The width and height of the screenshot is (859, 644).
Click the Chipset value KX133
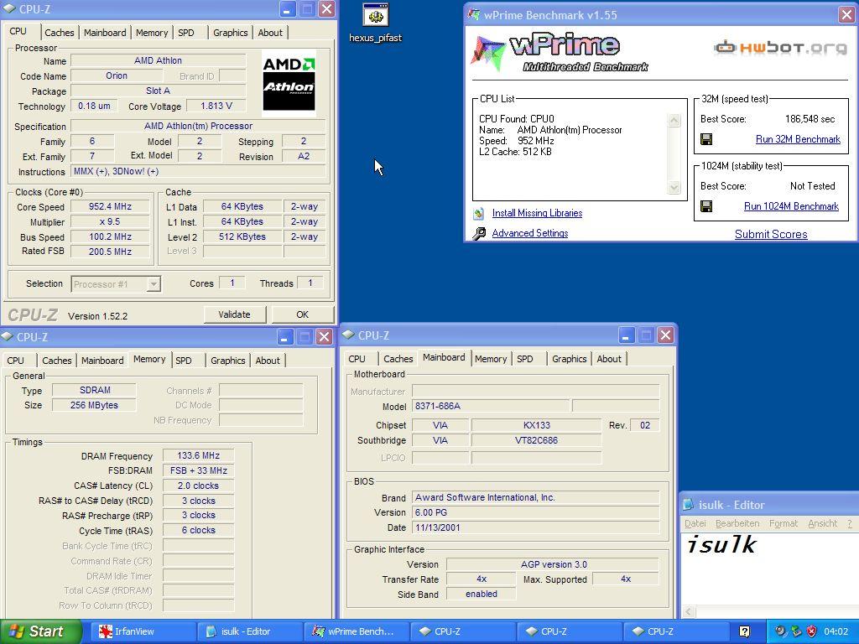[536, 425]
